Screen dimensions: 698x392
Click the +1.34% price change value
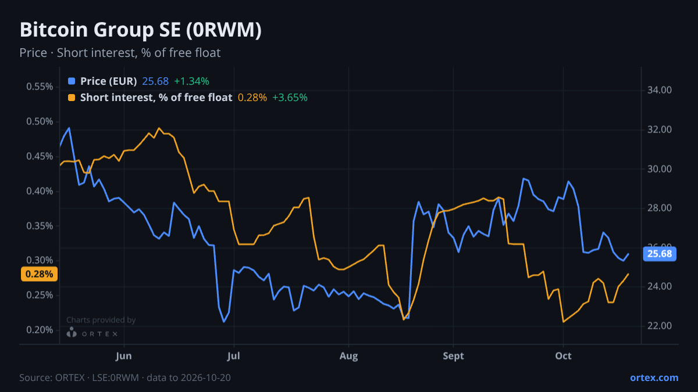(x=191, y=81)
